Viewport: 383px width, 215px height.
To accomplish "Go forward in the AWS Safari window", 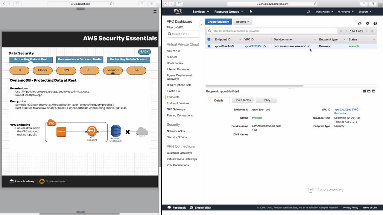I will (x=171, y=4).
